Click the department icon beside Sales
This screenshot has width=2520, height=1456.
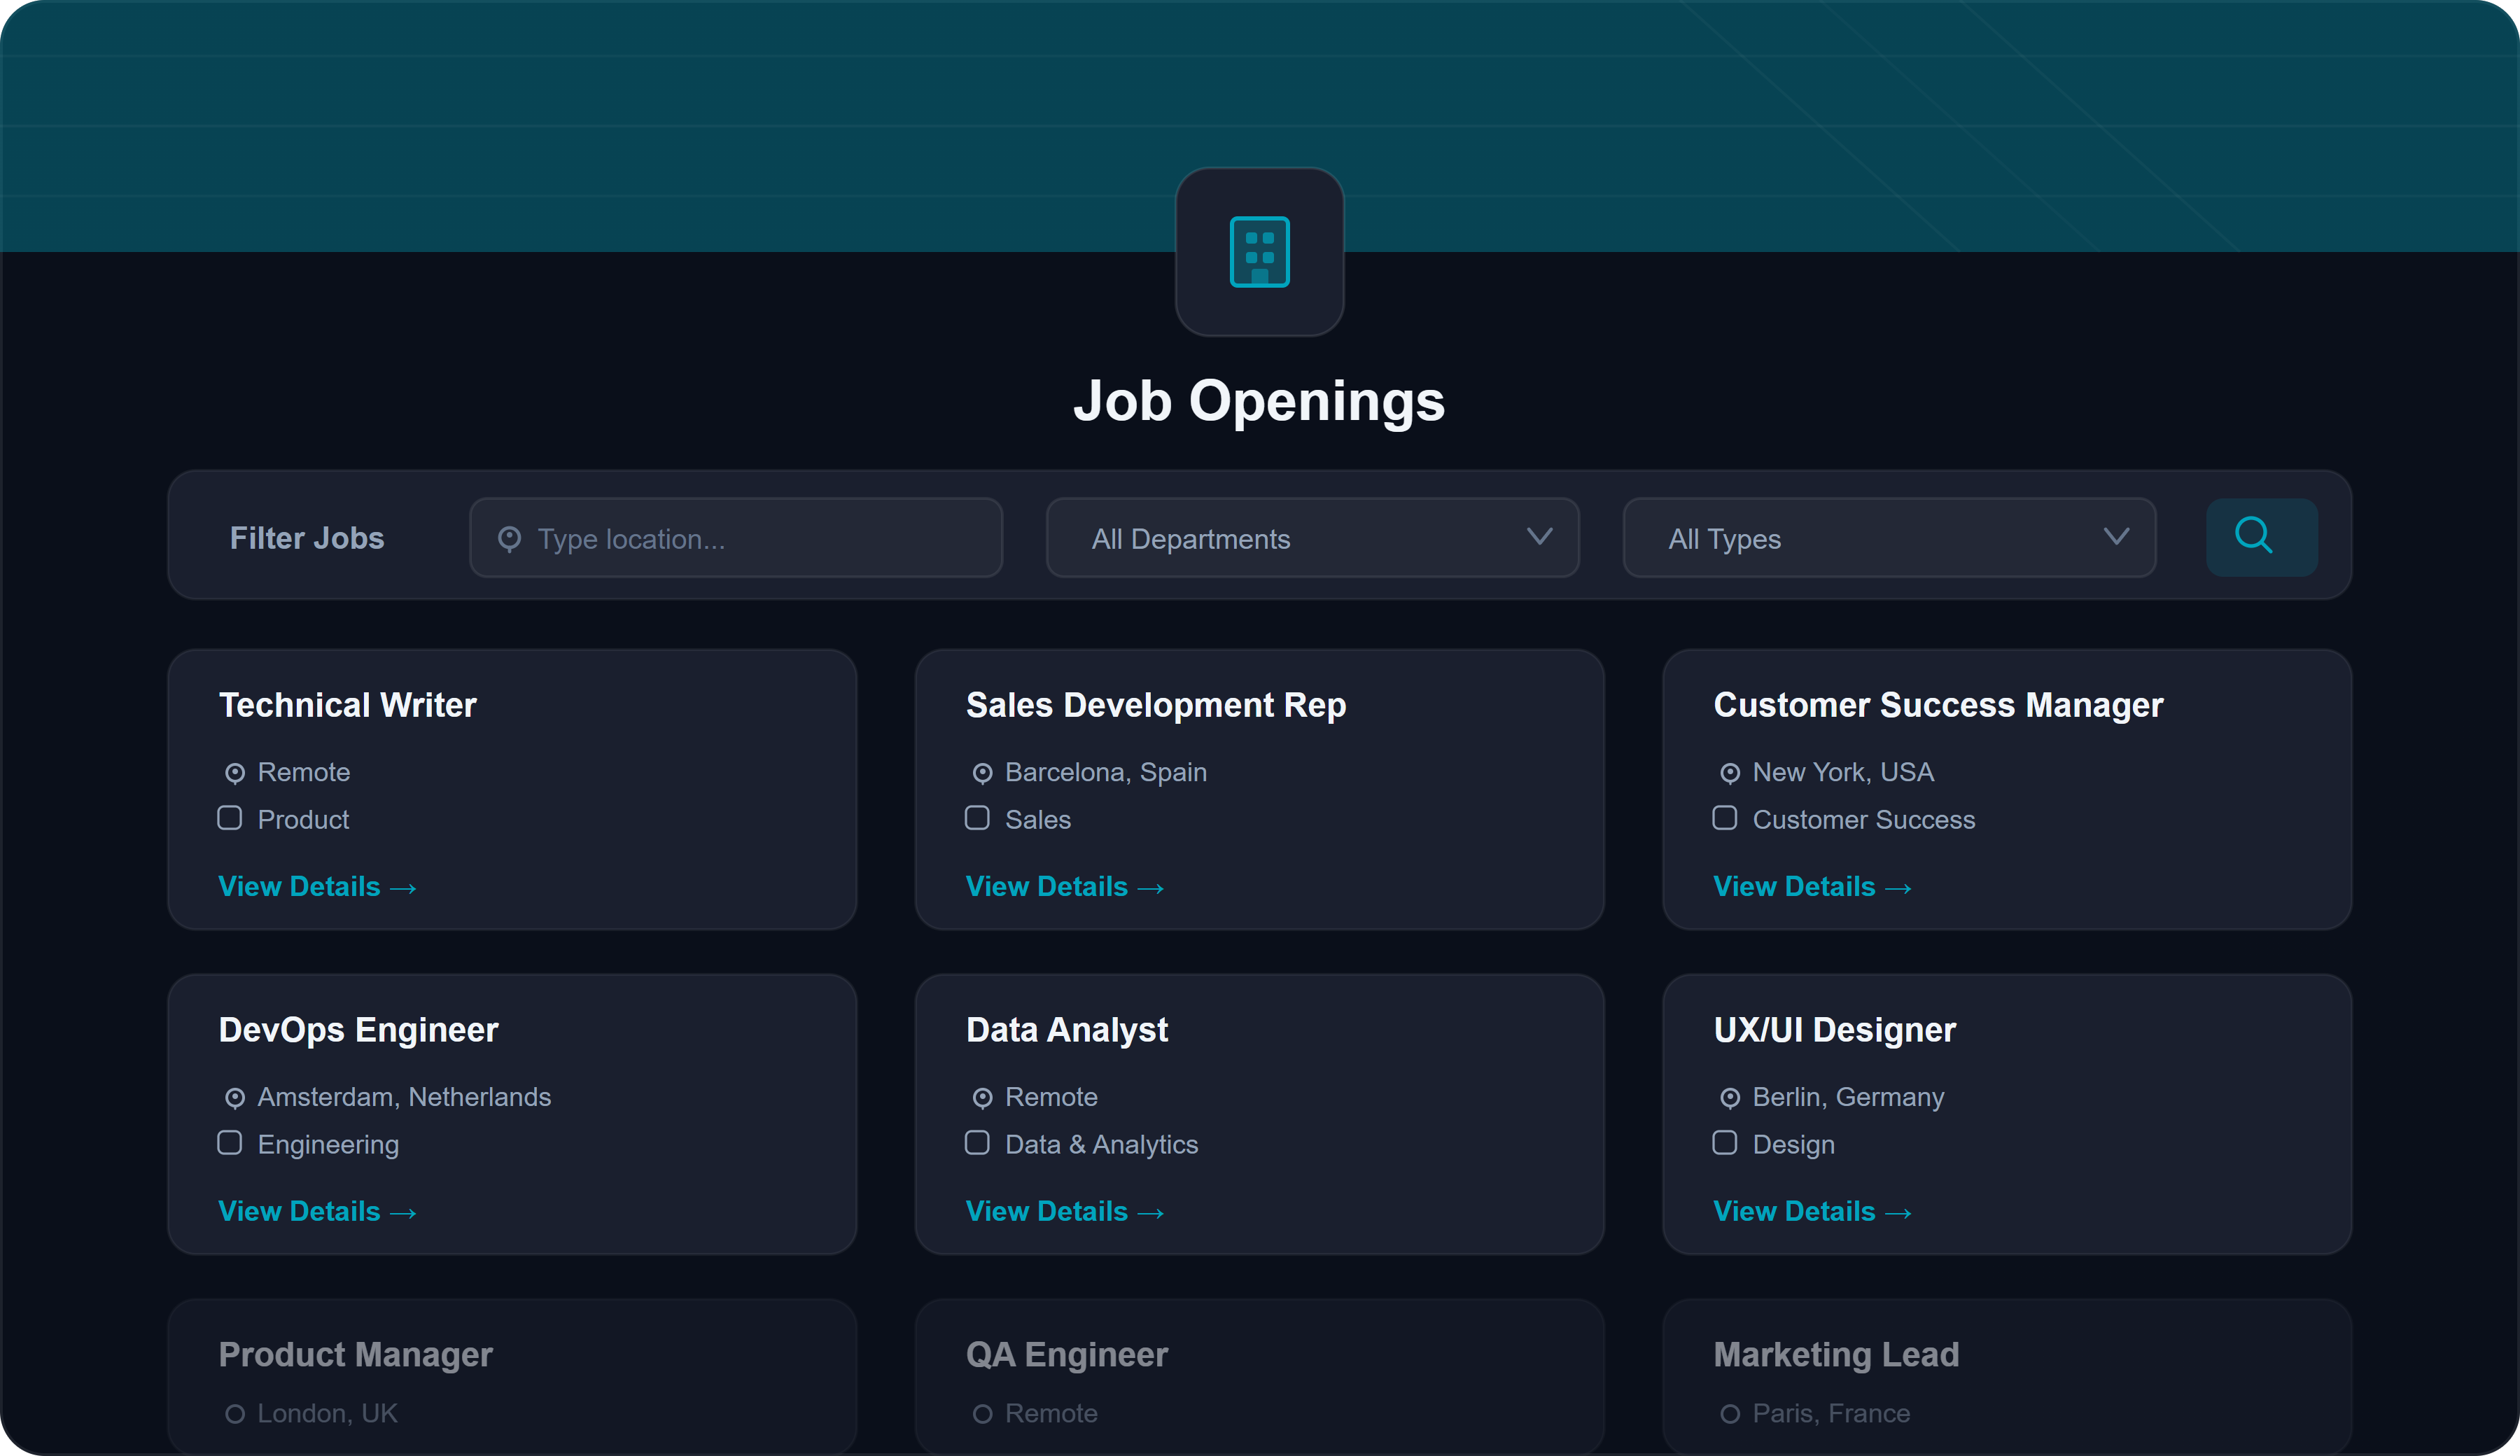point(977,818)
